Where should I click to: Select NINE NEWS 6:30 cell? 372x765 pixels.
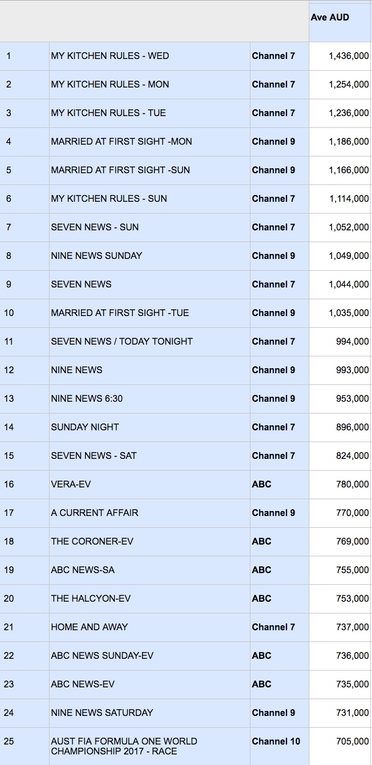coord(149,399)
